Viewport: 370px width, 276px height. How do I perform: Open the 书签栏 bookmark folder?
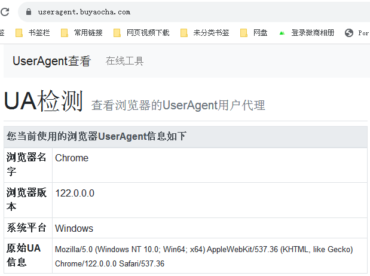click(32, 33)
